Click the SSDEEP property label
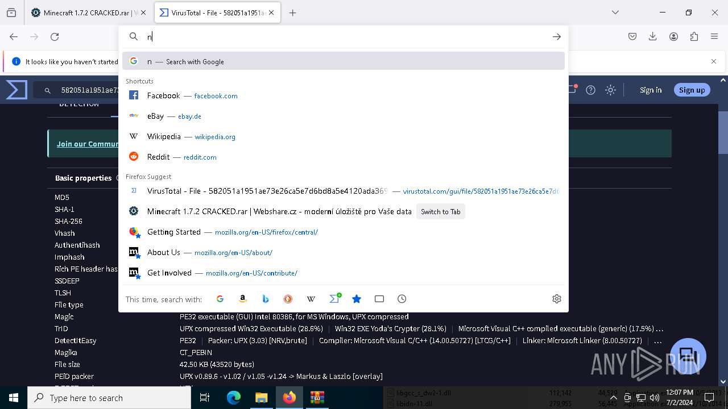 coord(67,281)
